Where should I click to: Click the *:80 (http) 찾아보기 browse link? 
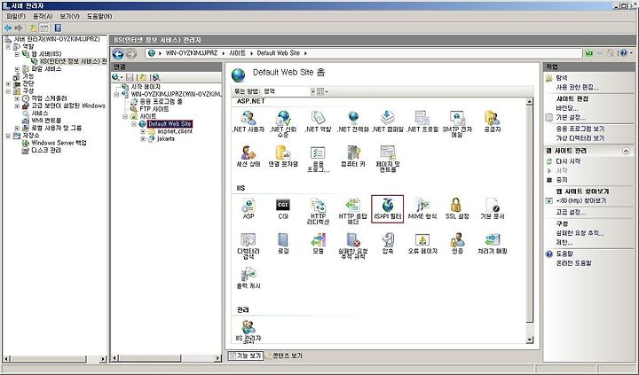tap(580, 200)
